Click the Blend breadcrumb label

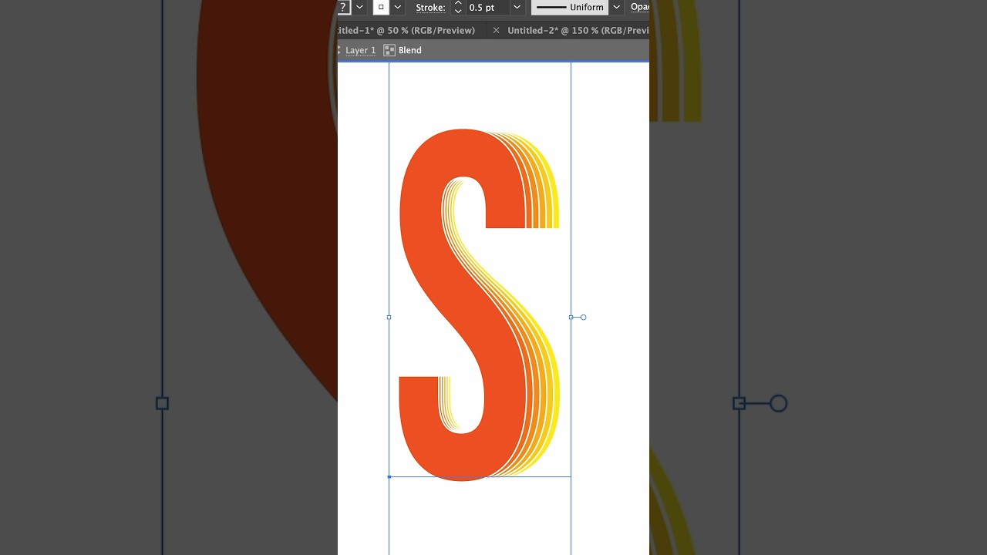coord(409,50)
